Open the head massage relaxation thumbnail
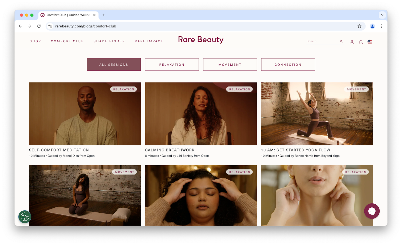 click(x=201, y=195)
